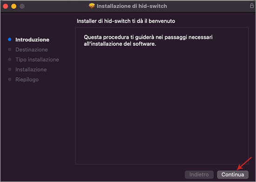Viewport: 256px width, 182px height.
Task: Click the 'Installazione di hid-switch' window title
Action: (x=132, y=6)
